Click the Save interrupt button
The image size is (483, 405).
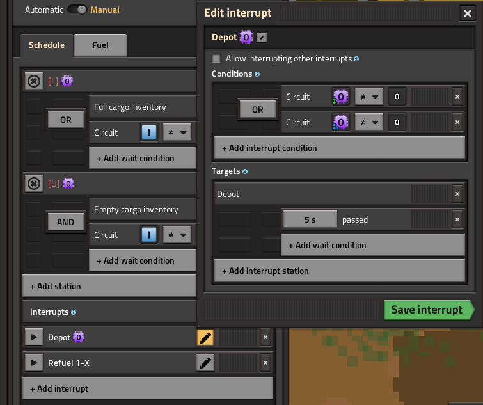pyautogui.click(x=427, y=310)
